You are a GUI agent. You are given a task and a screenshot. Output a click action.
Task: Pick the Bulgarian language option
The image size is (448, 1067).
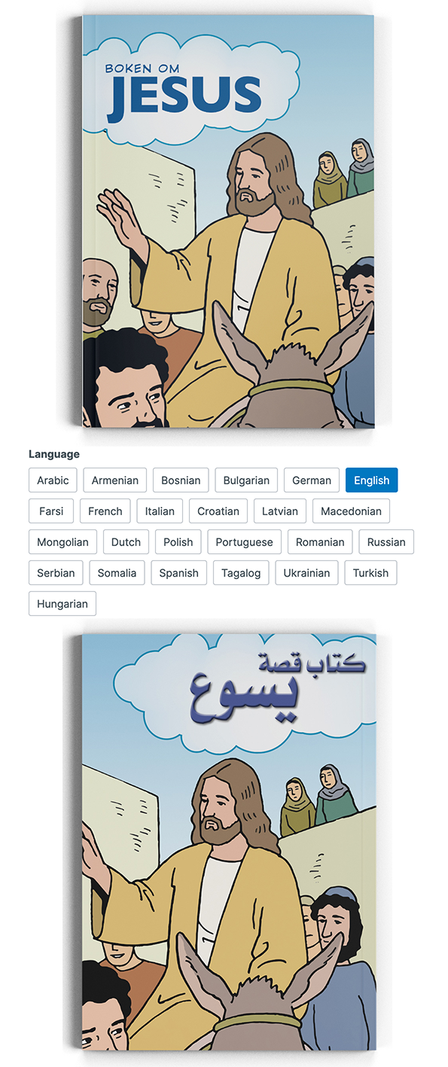point(246,480)
